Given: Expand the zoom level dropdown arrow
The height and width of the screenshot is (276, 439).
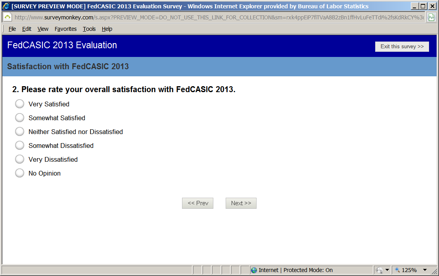Looking at the screenshot, I should click(x=425, y=270).
